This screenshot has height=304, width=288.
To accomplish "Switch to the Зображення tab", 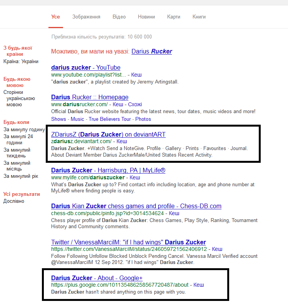I will pyautogui.click(x=86, y=17).
